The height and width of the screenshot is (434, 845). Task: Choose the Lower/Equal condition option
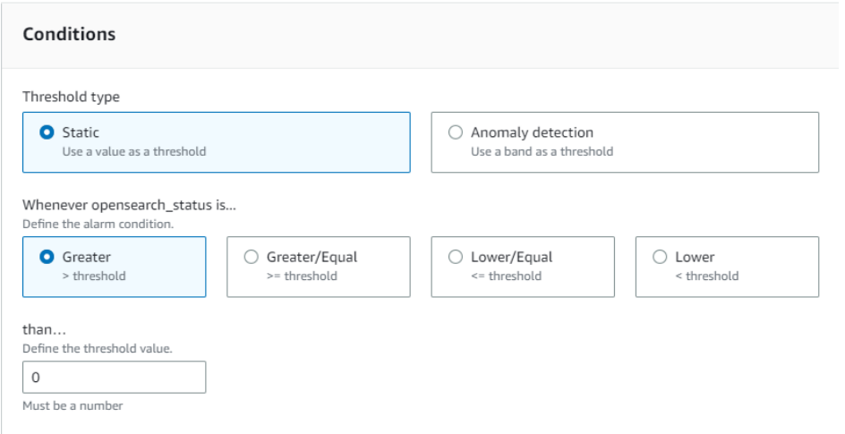(456, 257)
